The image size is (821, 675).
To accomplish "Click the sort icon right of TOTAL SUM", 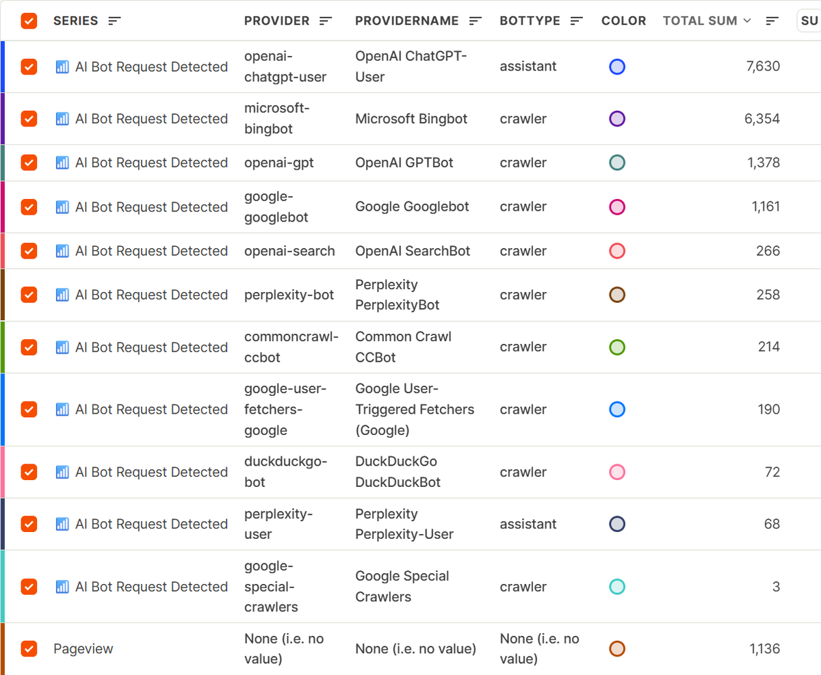I will [x=772, y=21].
